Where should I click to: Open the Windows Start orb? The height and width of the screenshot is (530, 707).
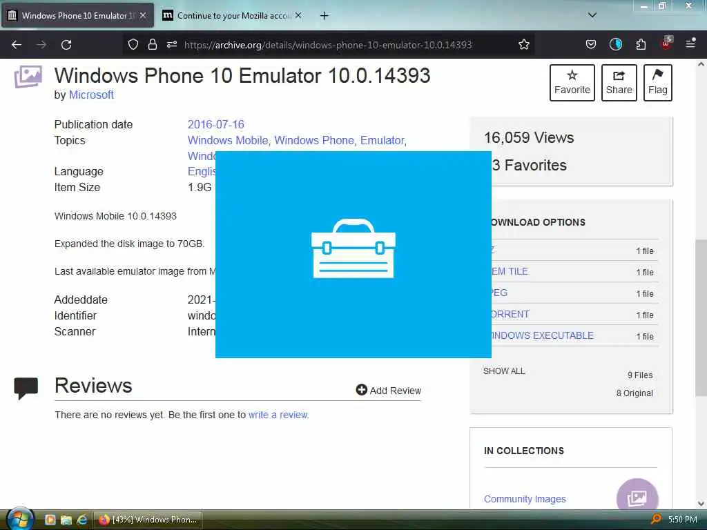point(19,519)
